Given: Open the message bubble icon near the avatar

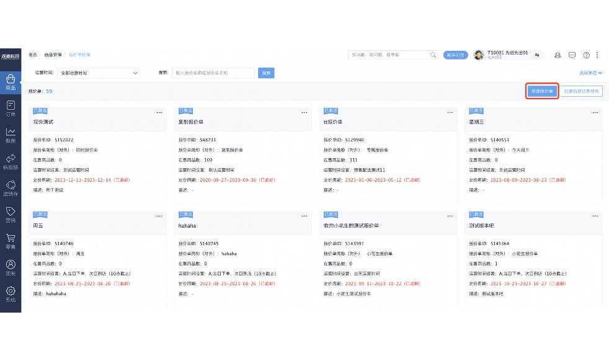Looking at the screenshot, I should [x=572, y=55].
